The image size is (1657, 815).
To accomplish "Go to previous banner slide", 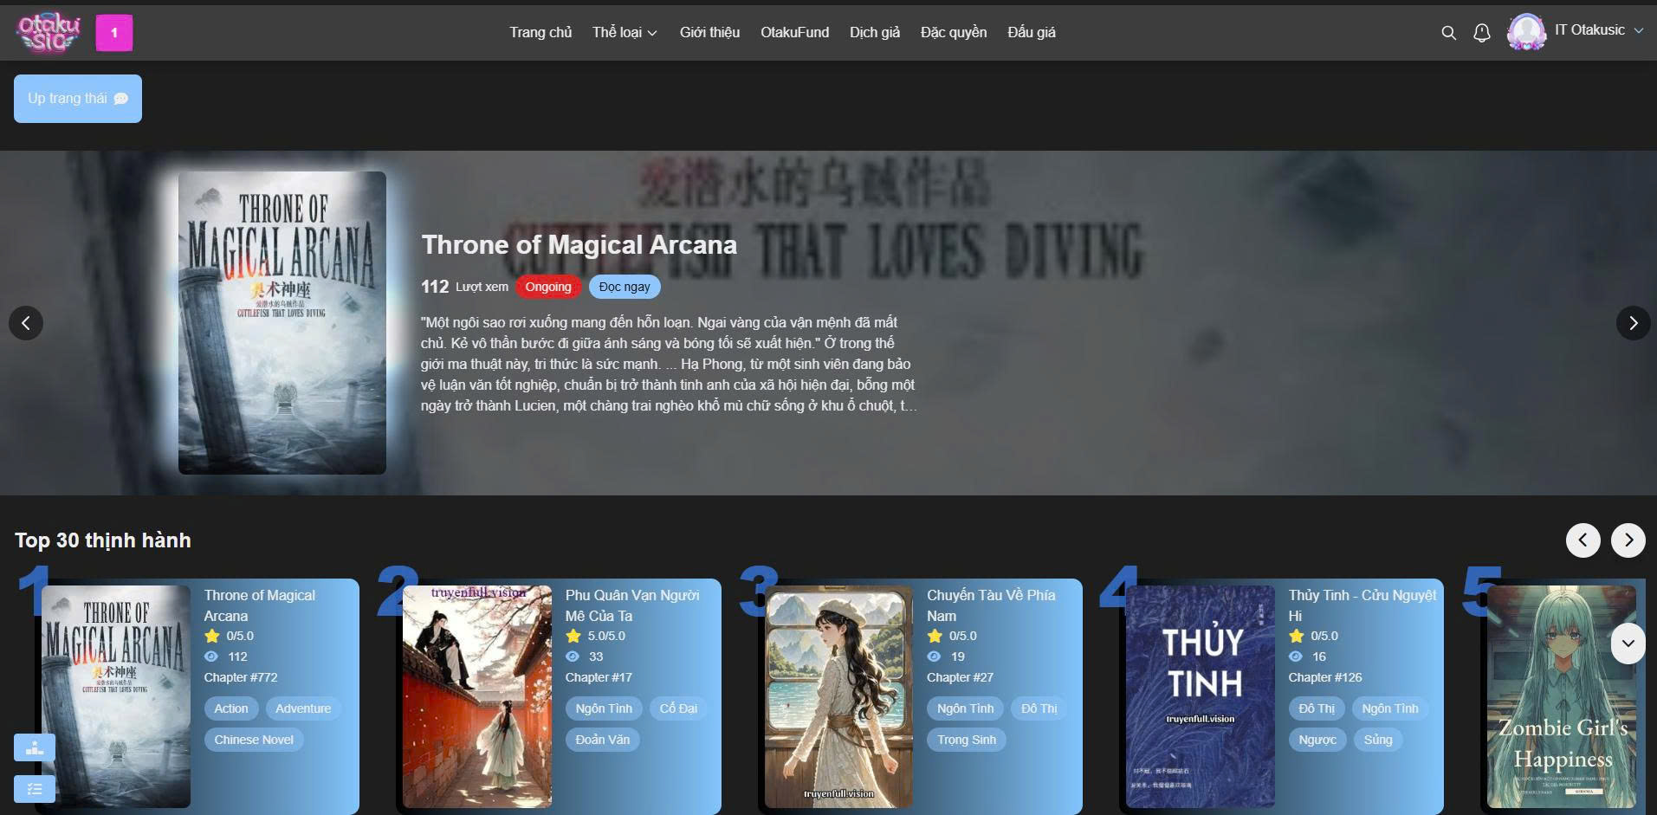I will 26,323.
